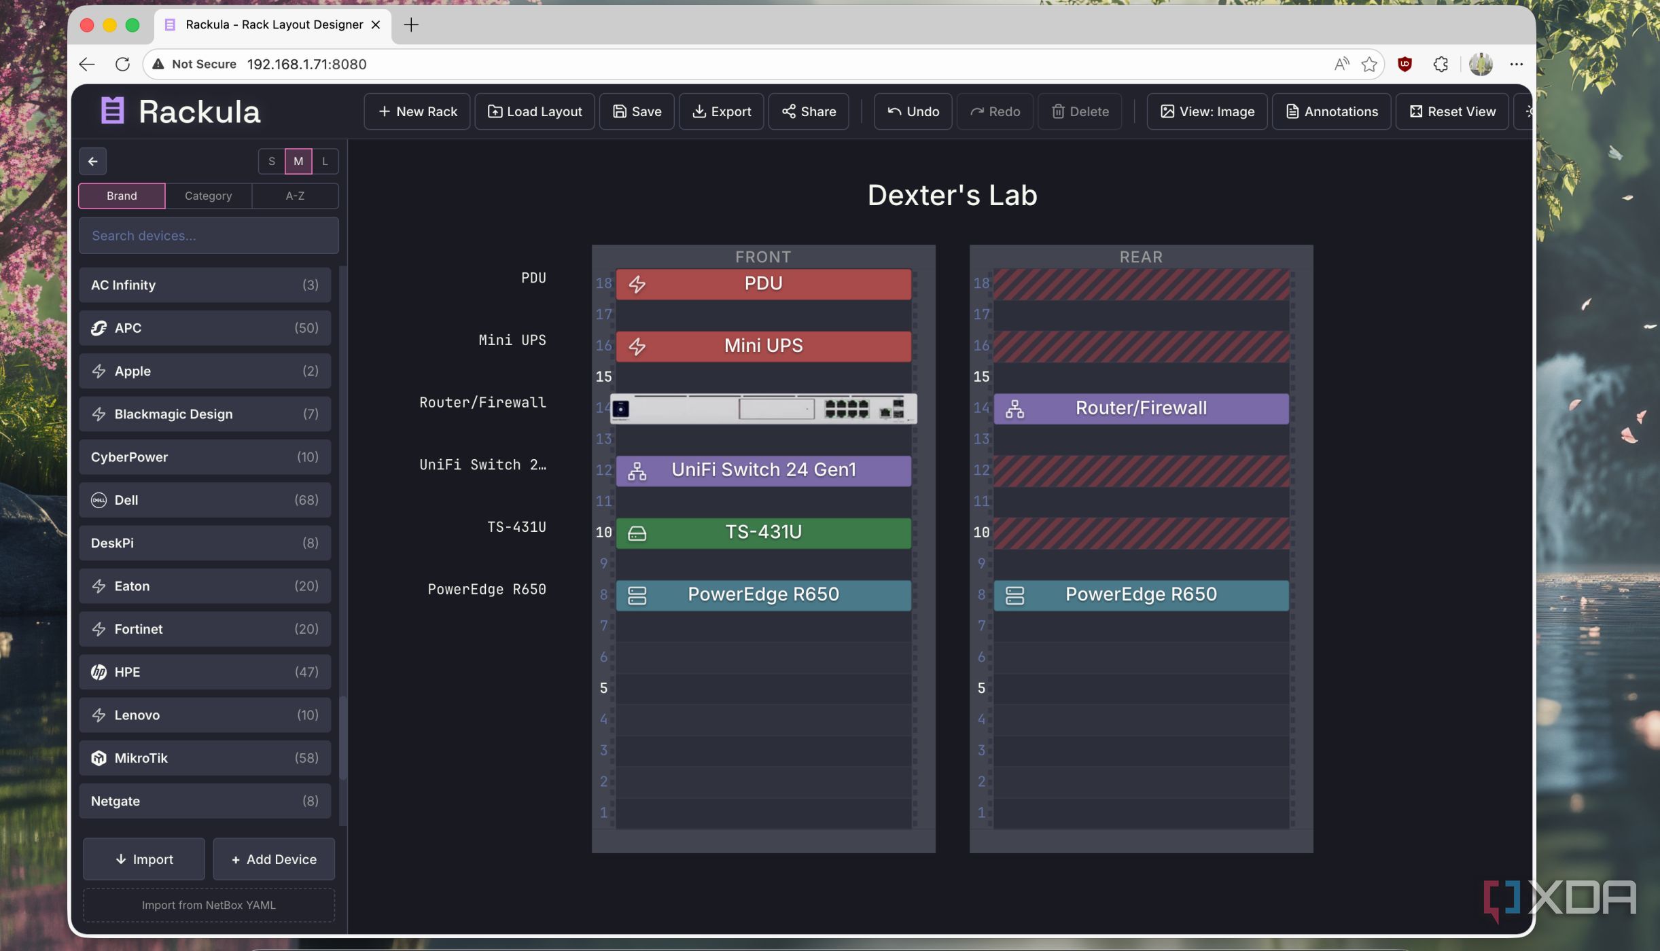Switch to the Category grouping tab
Screen dimensions: 1660x951
pos(208,196)
